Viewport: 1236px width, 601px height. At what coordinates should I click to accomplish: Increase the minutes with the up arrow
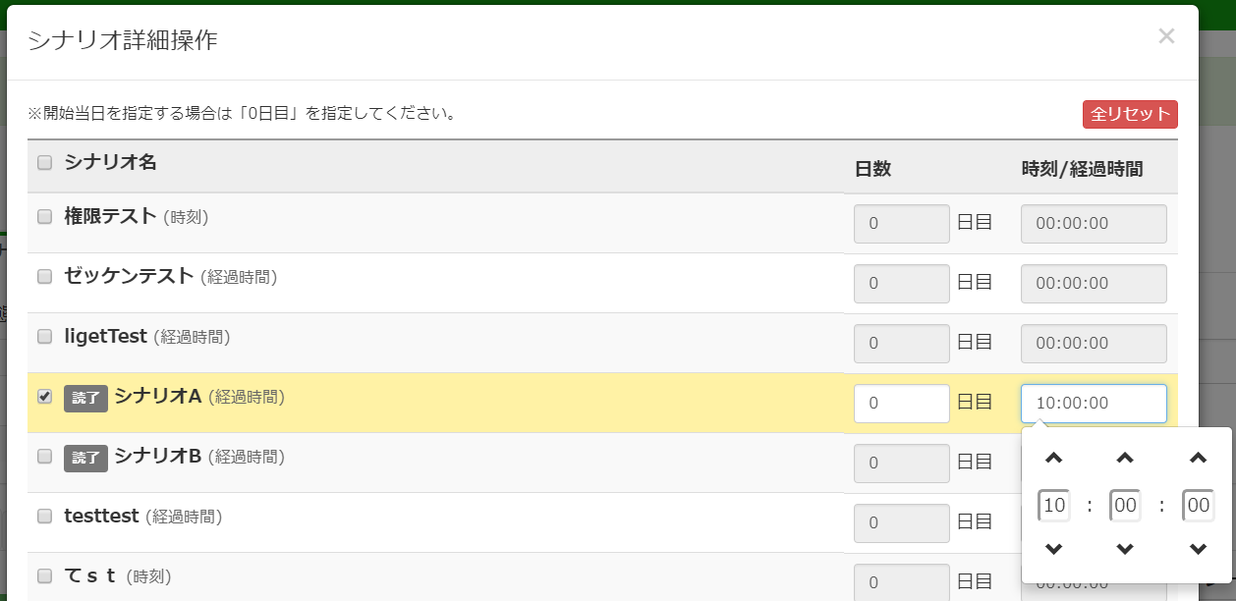[x=1126, y=458]
